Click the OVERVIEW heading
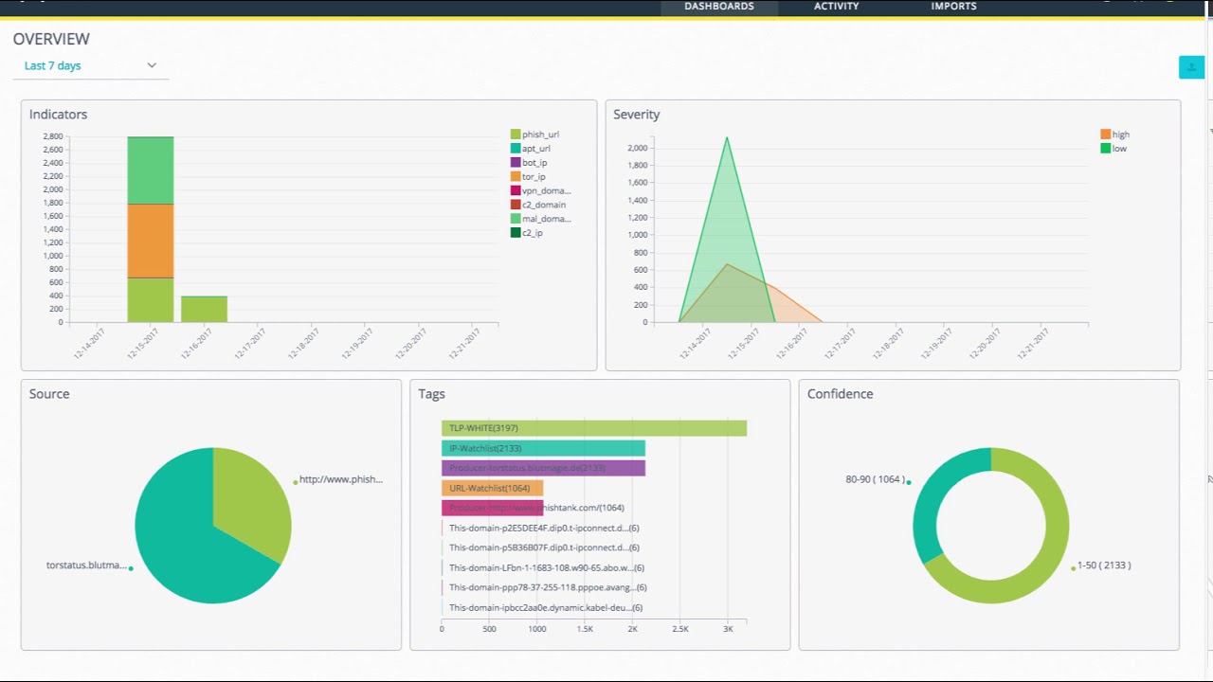Viewport: 1213px width, 682px height. [x=51, y=39]
